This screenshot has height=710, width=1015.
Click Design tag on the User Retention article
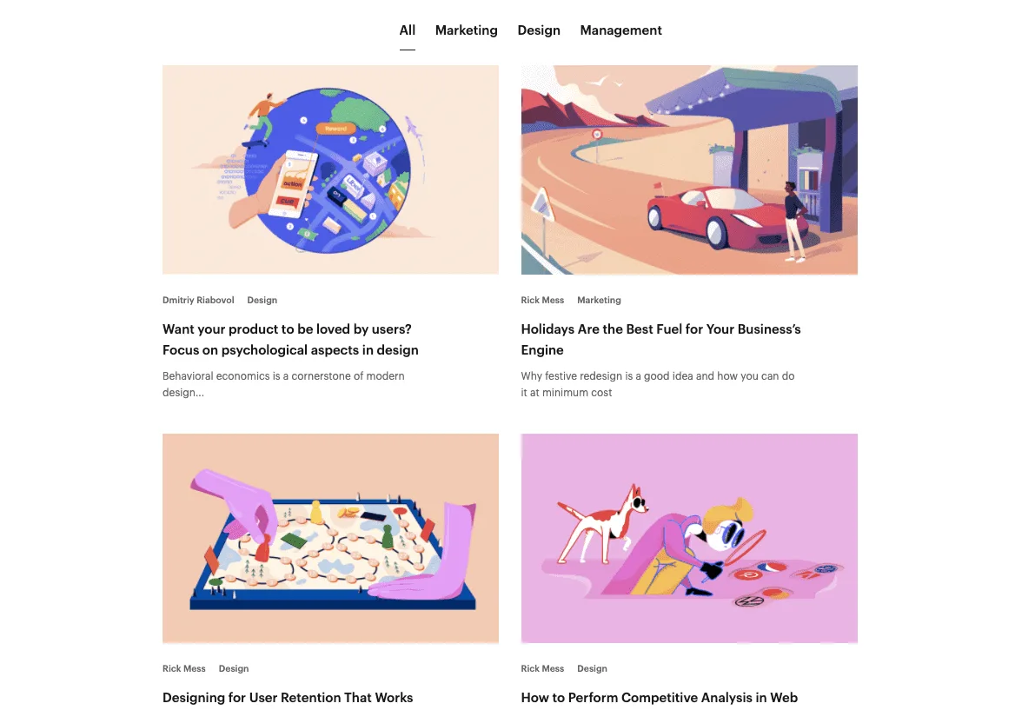[234, 668]
